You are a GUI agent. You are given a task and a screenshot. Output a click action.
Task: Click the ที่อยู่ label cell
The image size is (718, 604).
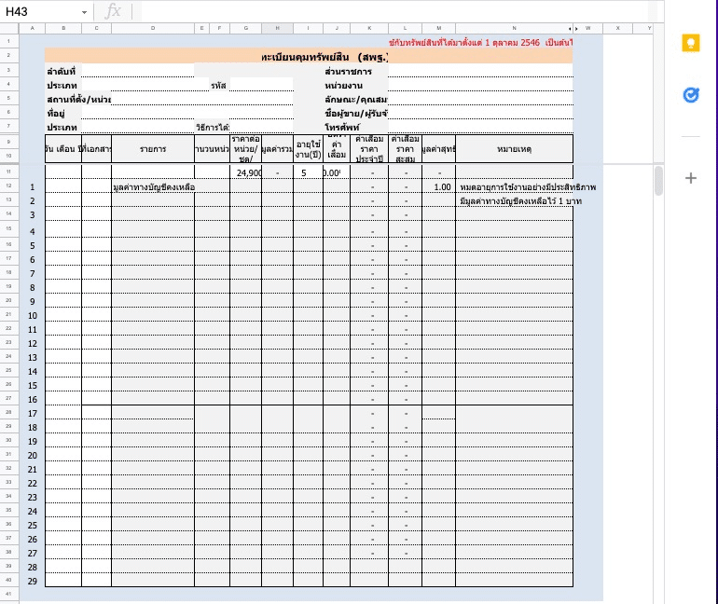[x=63, y=113]
